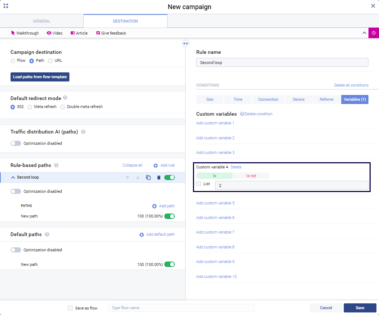
Task: Select the Is not condition pill
Action: [251, 176]
